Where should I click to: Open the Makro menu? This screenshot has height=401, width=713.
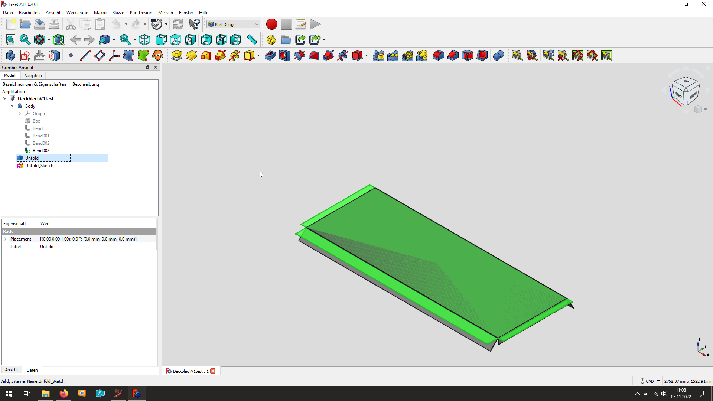100,12
